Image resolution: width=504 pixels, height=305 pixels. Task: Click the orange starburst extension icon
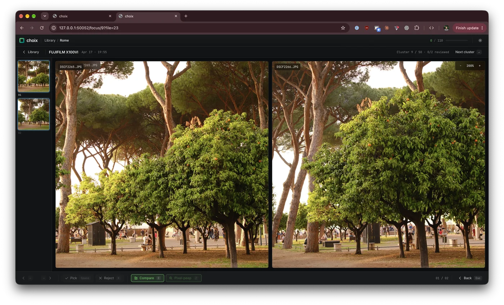click(387, 28)
